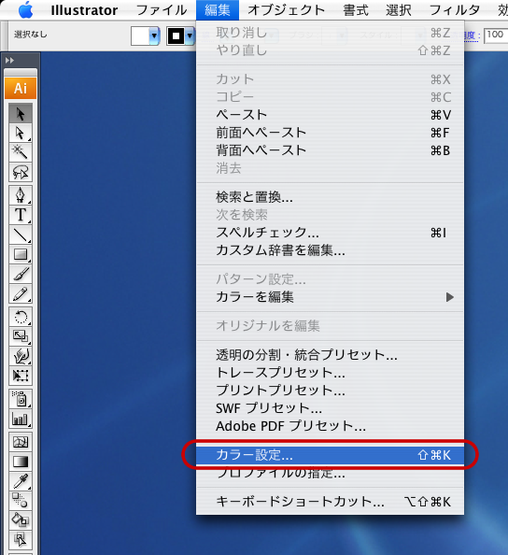This screenshot has width=508, height=555.
Task: Choose Adobe PDF プリセット... menu item
Action: [x=330, y=426]
